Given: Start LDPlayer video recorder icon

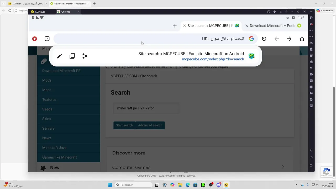Looking at the screenshot, I should click(x=311, y=75).
